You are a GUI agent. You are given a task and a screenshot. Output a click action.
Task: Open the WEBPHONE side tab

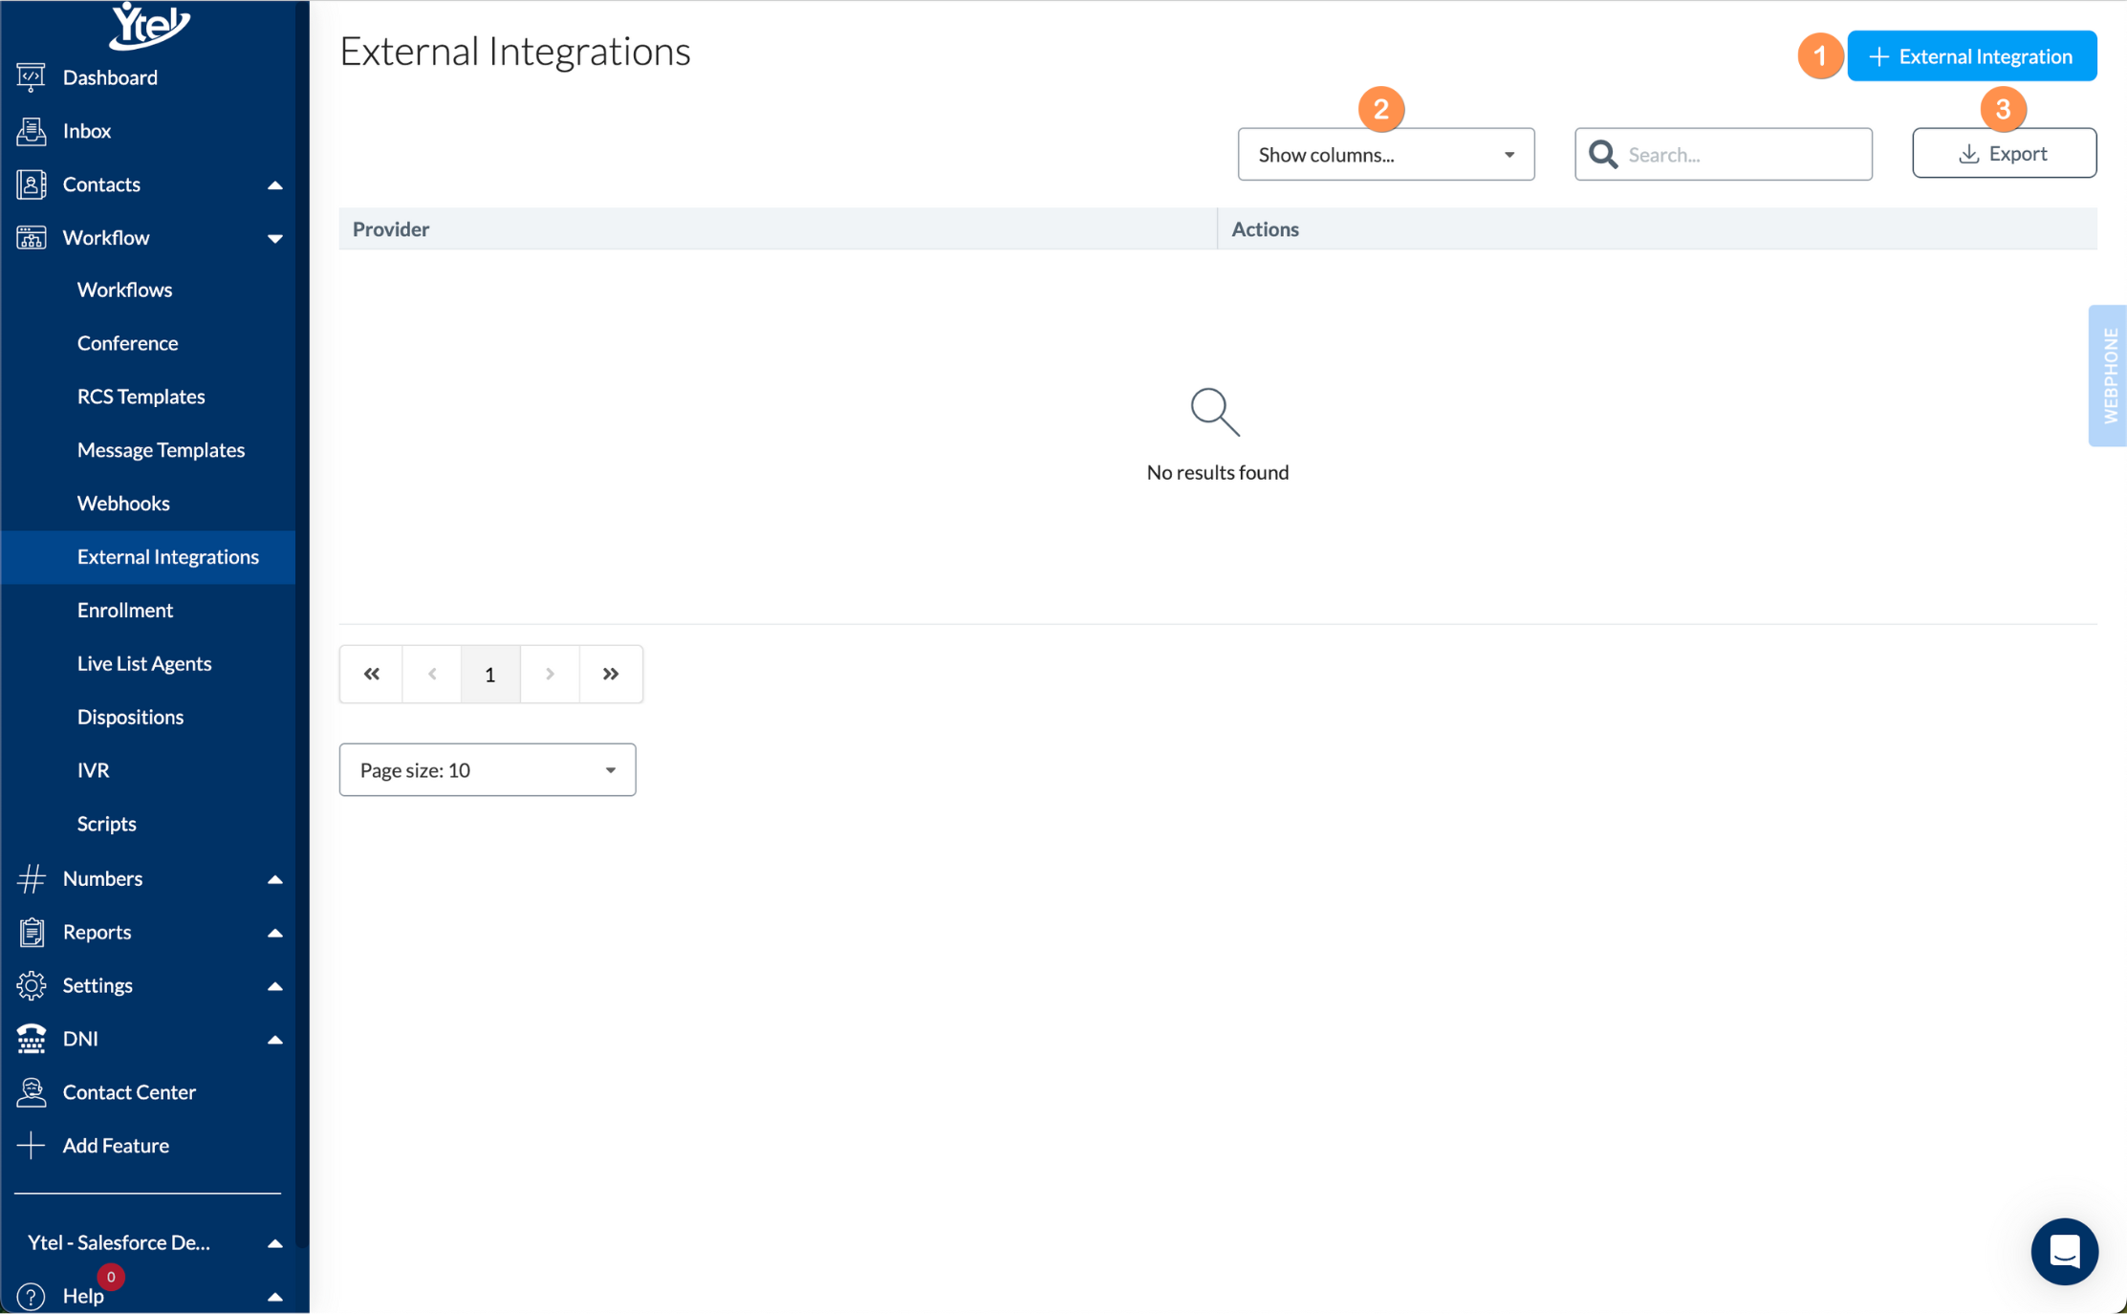point(2110,376)
